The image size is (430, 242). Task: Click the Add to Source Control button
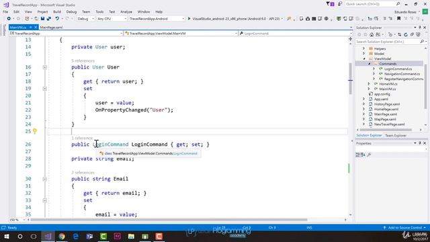[x=404, y=228]
